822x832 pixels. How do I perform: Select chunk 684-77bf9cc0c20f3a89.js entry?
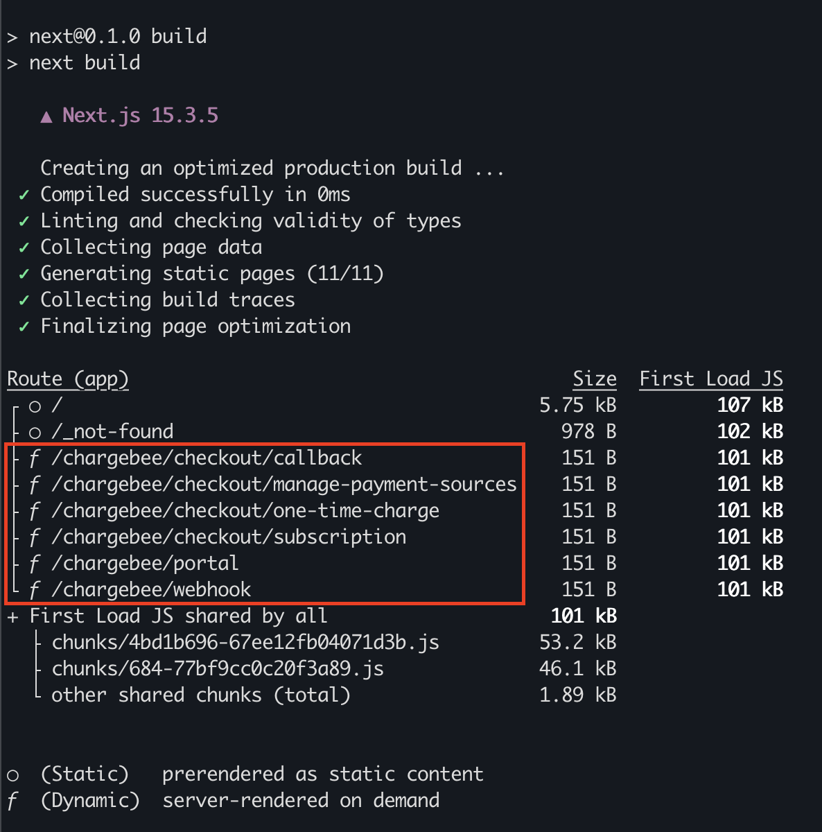(218, 668)
